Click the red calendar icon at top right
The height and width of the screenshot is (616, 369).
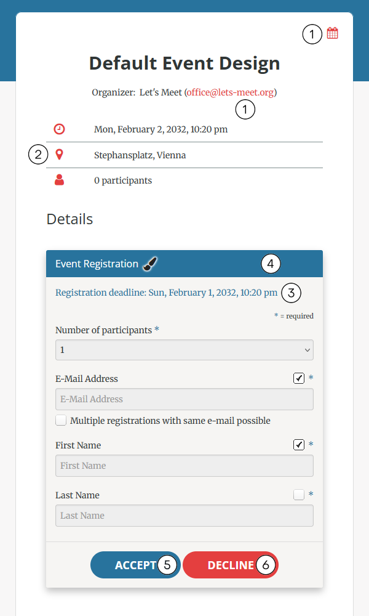333,33
